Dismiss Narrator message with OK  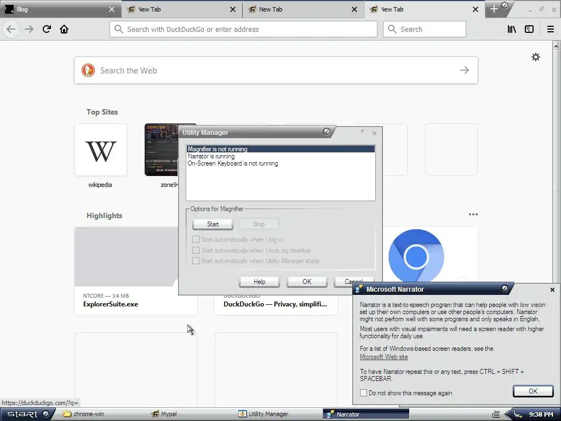533,391
